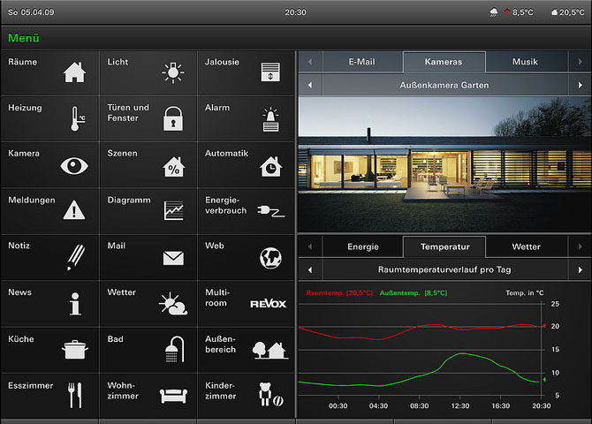Open Revox Multiroom tile
Screen dimensions: 592x424
pyautogui.click(x=247, y=303)
